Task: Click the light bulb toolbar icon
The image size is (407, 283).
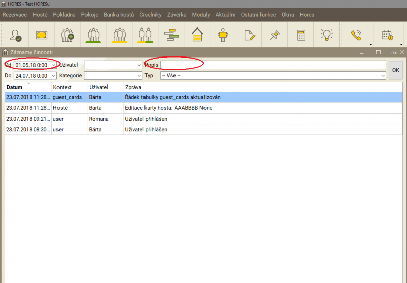Action: (327, 35)
